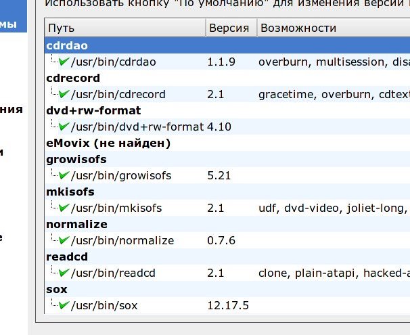Select the cdrecord group row
410x335 pixels.
pos(72,78)
